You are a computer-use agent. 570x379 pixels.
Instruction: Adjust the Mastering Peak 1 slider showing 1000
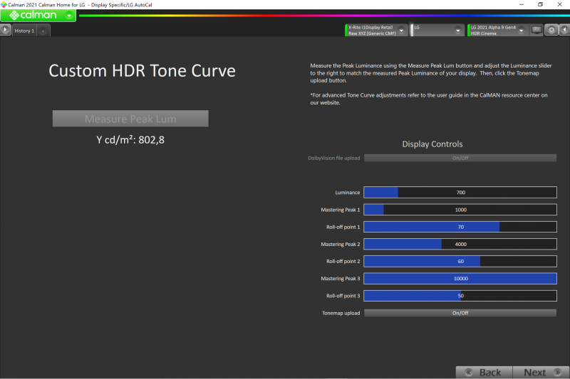click(460, 210)
